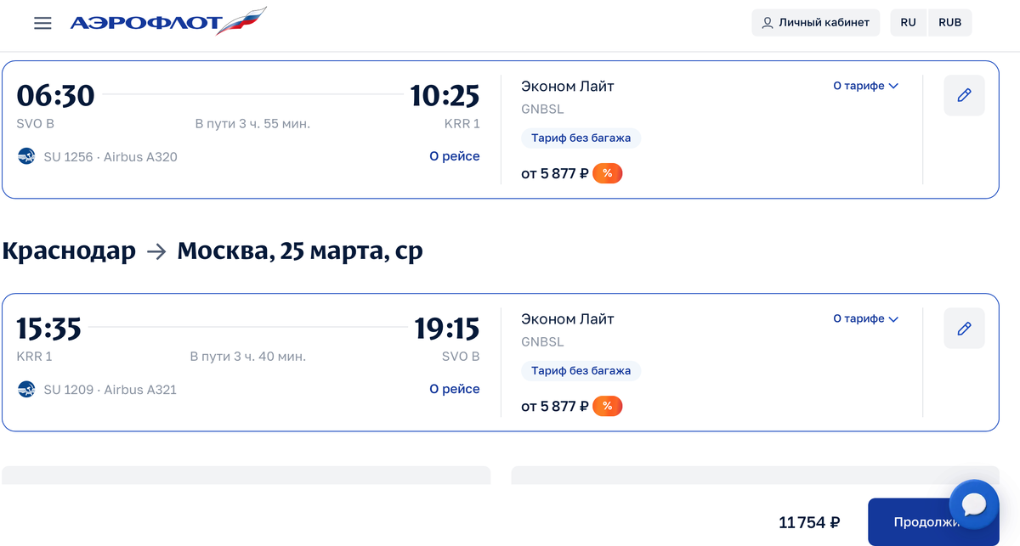
Task: Click airline icon next to SU 1256
Action: [26, 157]
